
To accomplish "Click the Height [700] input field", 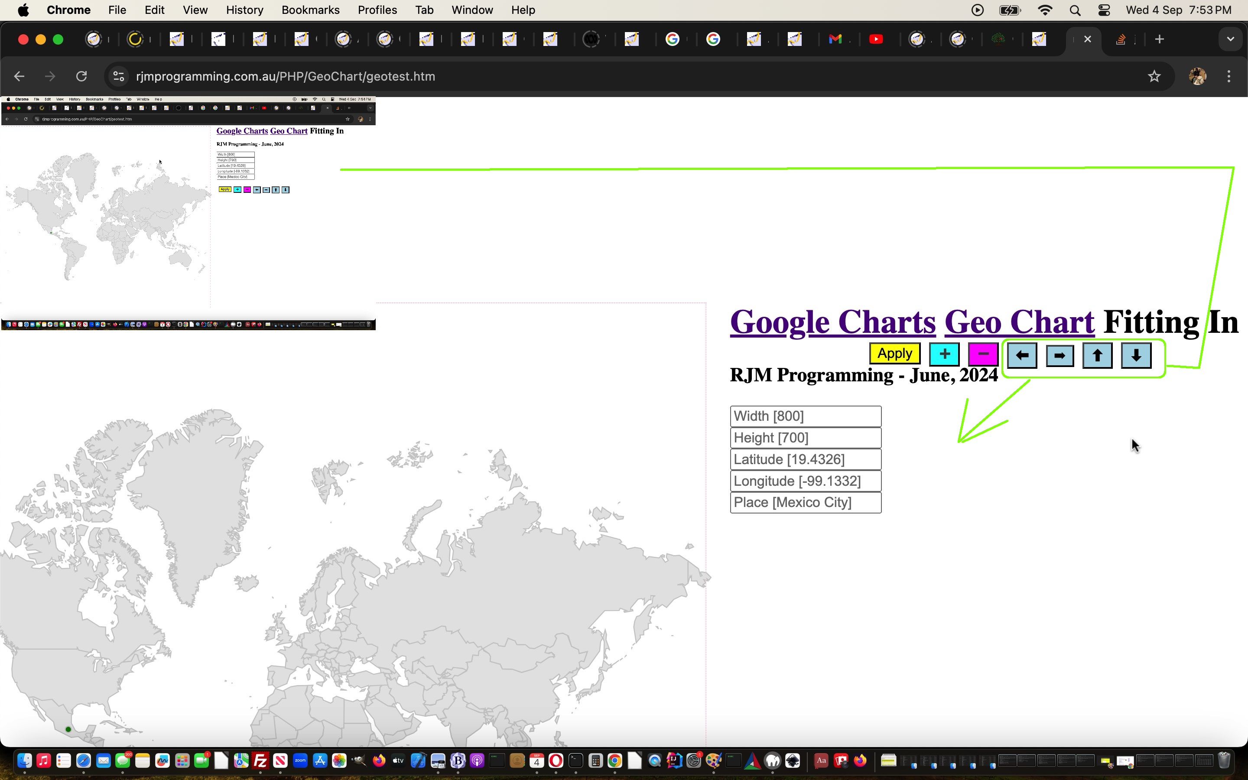I will pyautogui.click(x=806, y=438).
